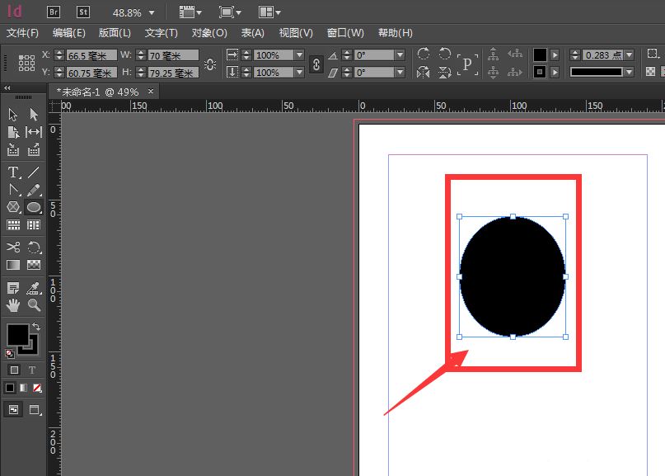Expand the rotation angle dropdown
The image size is (665, 476).
[400, 55]
